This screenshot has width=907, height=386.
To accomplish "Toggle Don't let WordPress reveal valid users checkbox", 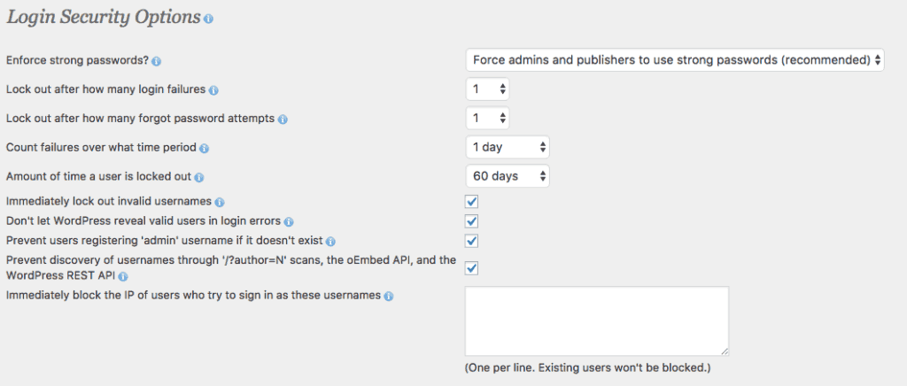I will pyautogui.click(x=471, y=221).
